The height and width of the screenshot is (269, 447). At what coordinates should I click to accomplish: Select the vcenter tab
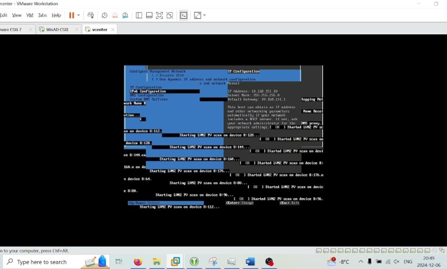click(x=100, y=29)
